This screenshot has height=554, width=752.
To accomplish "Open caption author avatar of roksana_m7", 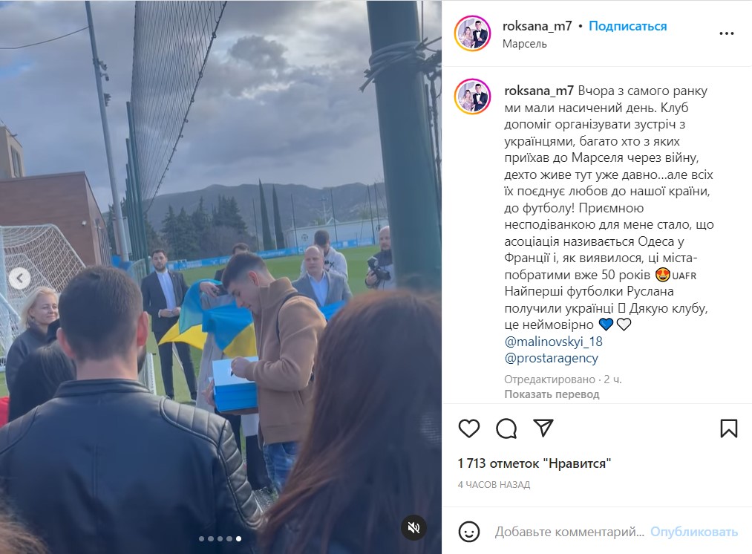I will (472, 97).
